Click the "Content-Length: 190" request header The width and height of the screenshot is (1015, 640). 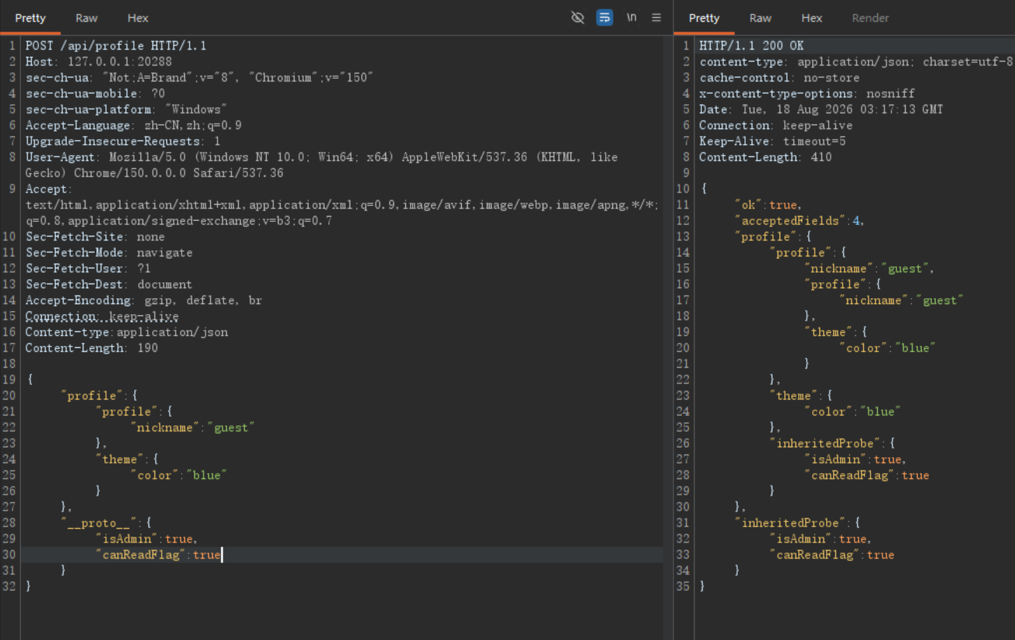[x=92, y=348]
